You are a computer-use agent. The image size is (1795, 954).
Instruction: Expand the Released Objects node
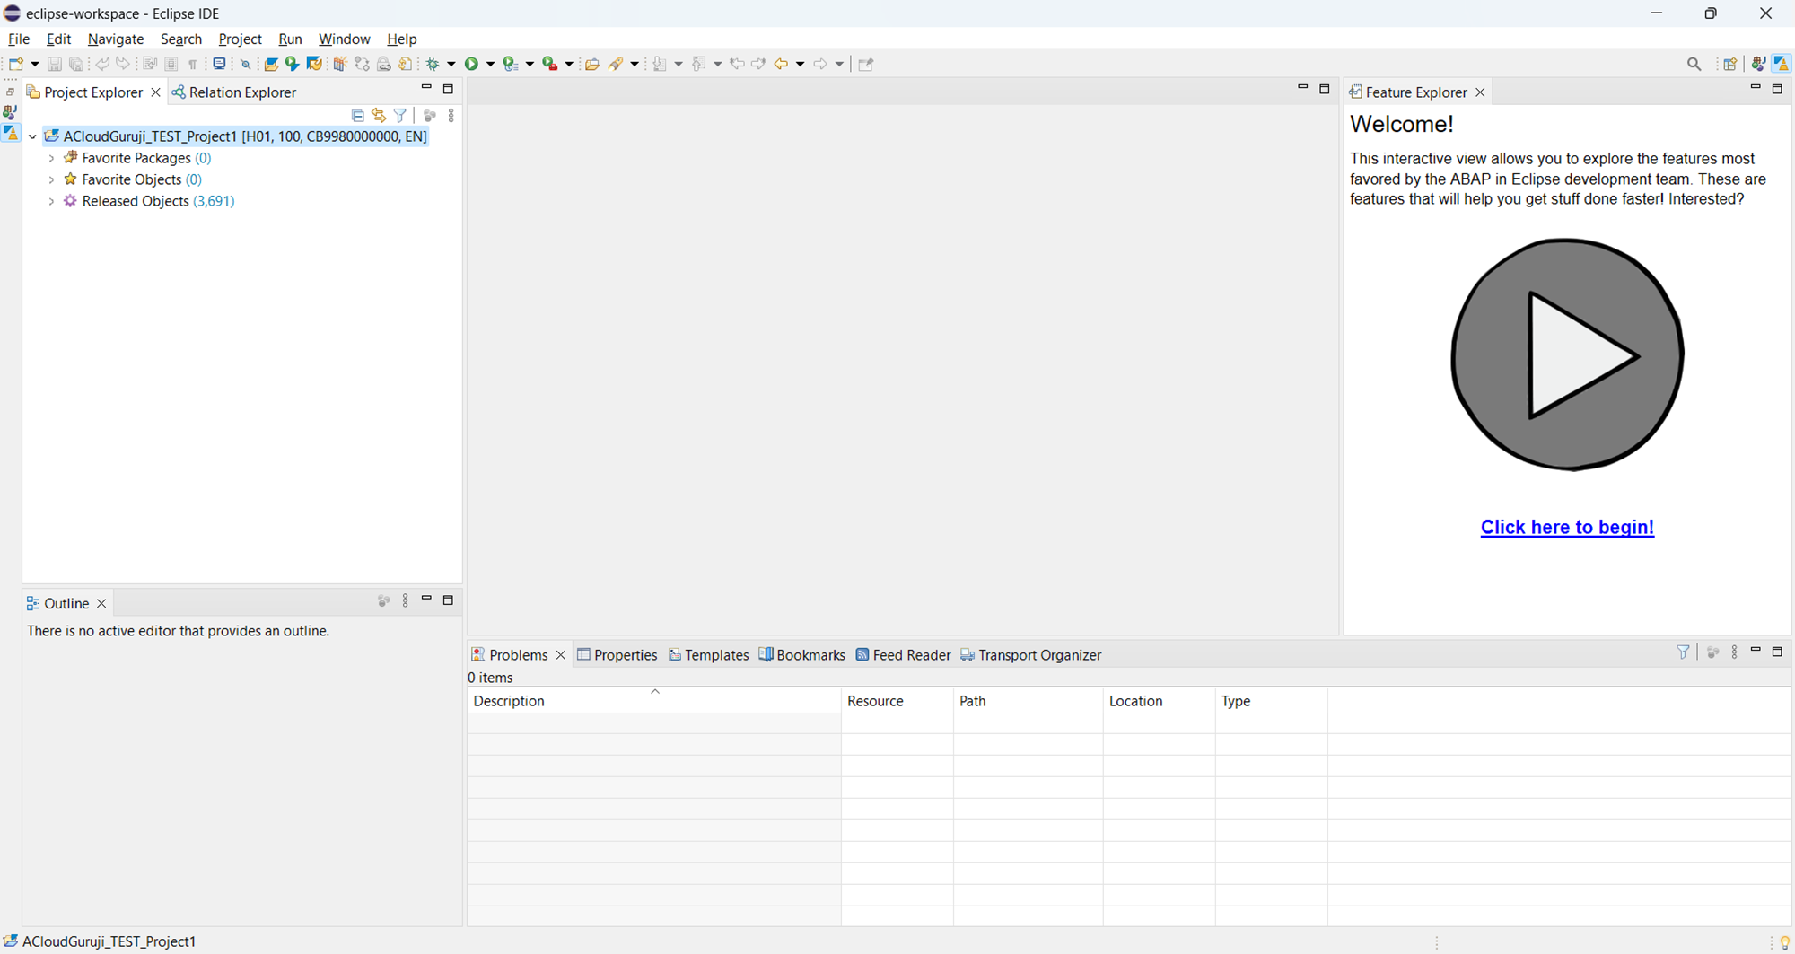coord(51,201)
